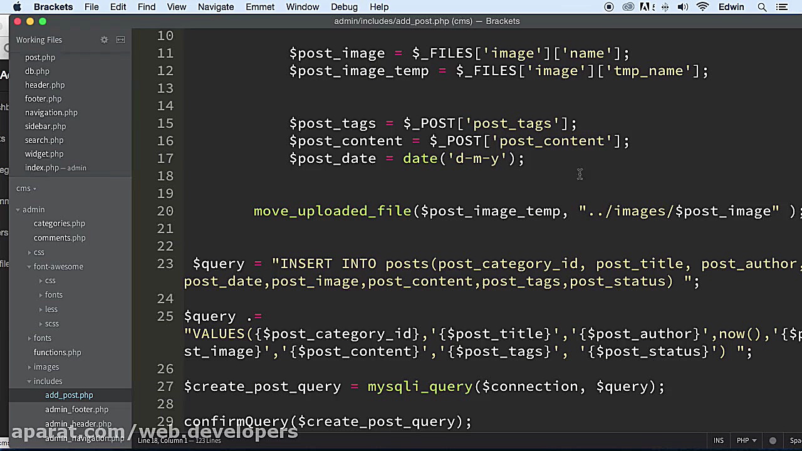The height and width of the screenshot is (451, 802).
Task: Click the screen recording stop icon
Action: tap(609, 7)
